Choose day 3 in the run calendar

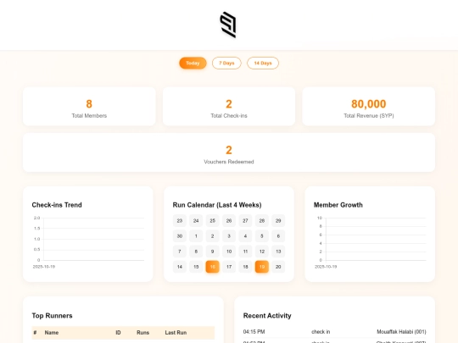(229, 236)
